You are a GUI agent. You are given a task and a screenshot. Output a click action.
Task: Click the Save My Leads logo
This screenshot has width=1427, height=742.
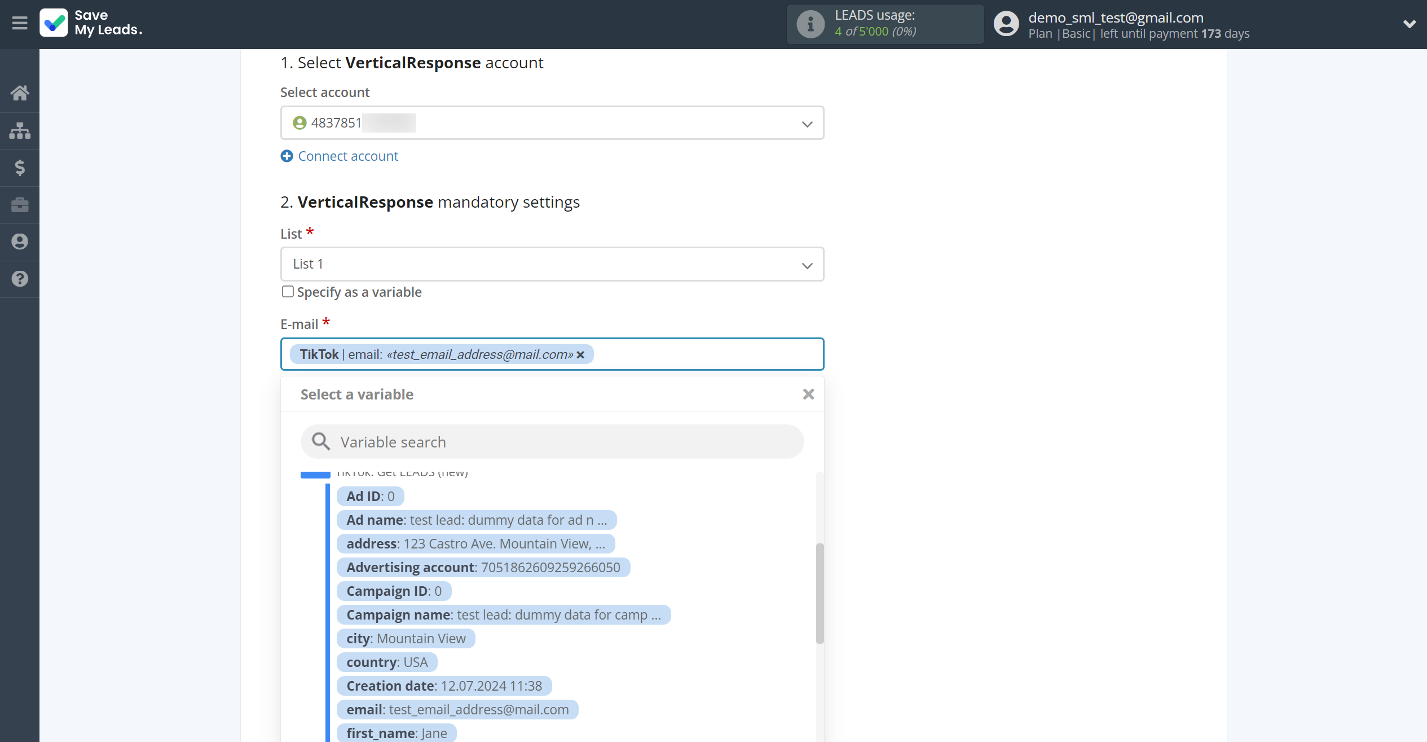click(91, 23)
